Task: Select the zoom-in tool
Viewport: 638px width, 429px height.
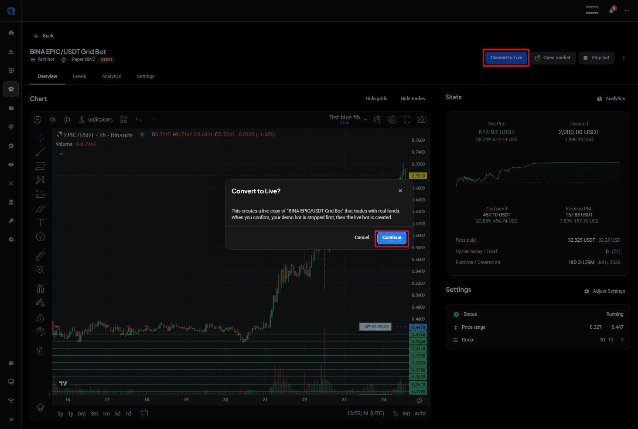Action: pos(41,270)
